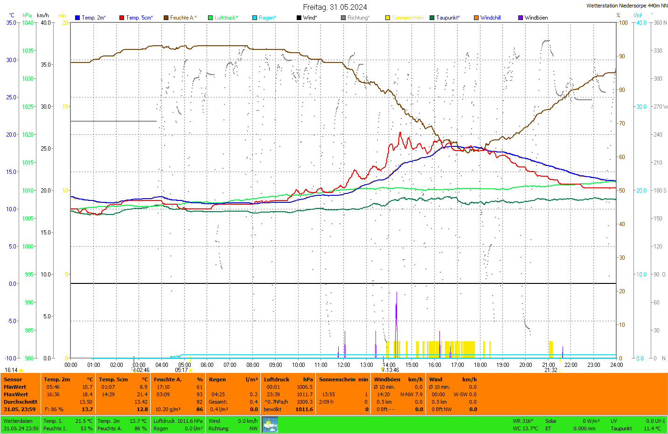Click the blue Temp. 2m legend swatch
This screenshot has height=434, width=668.
(x=77, y=18)
